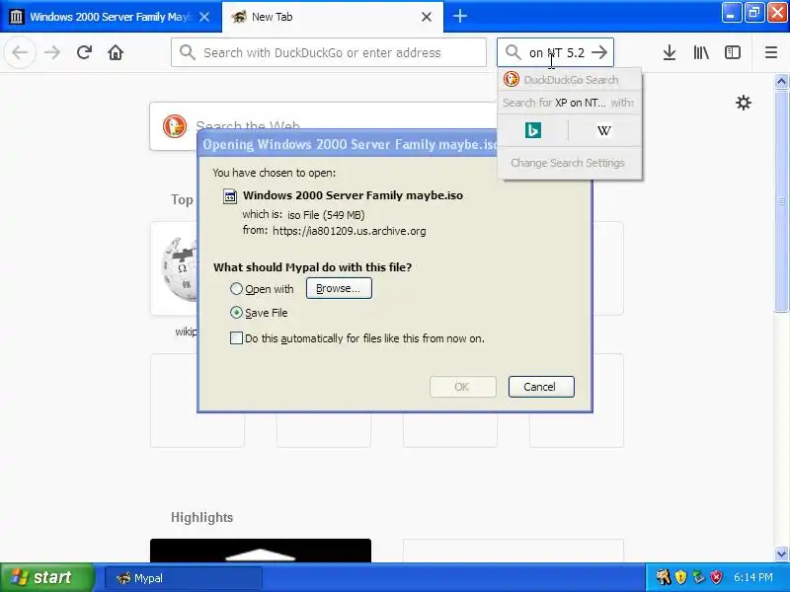Click the red shield security tray icon
This screenshot has width=790, height=592.
point(717,577)
